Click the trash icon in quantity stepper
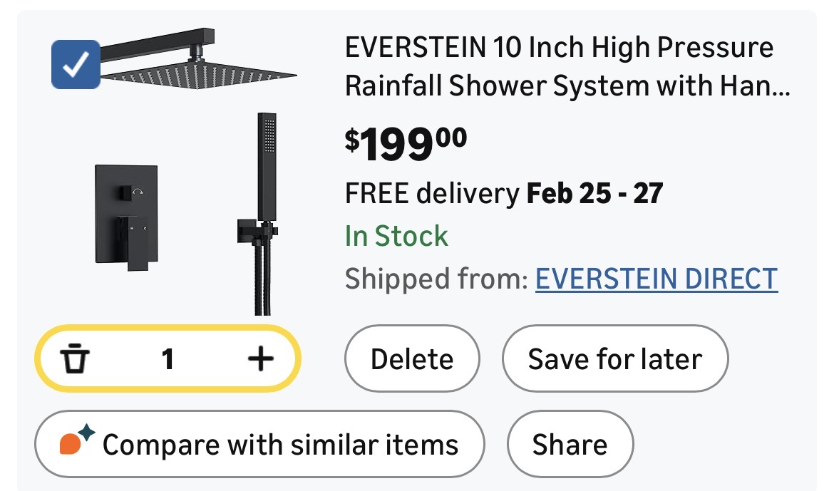 (x=73, y=359)
